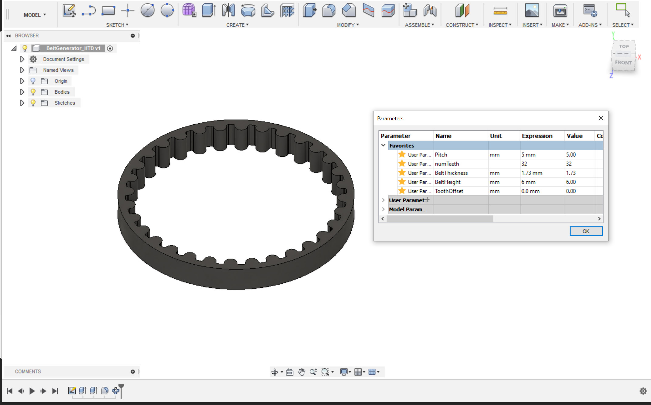
Task: Apply the Fillet tool
Action: click(329, 11)
